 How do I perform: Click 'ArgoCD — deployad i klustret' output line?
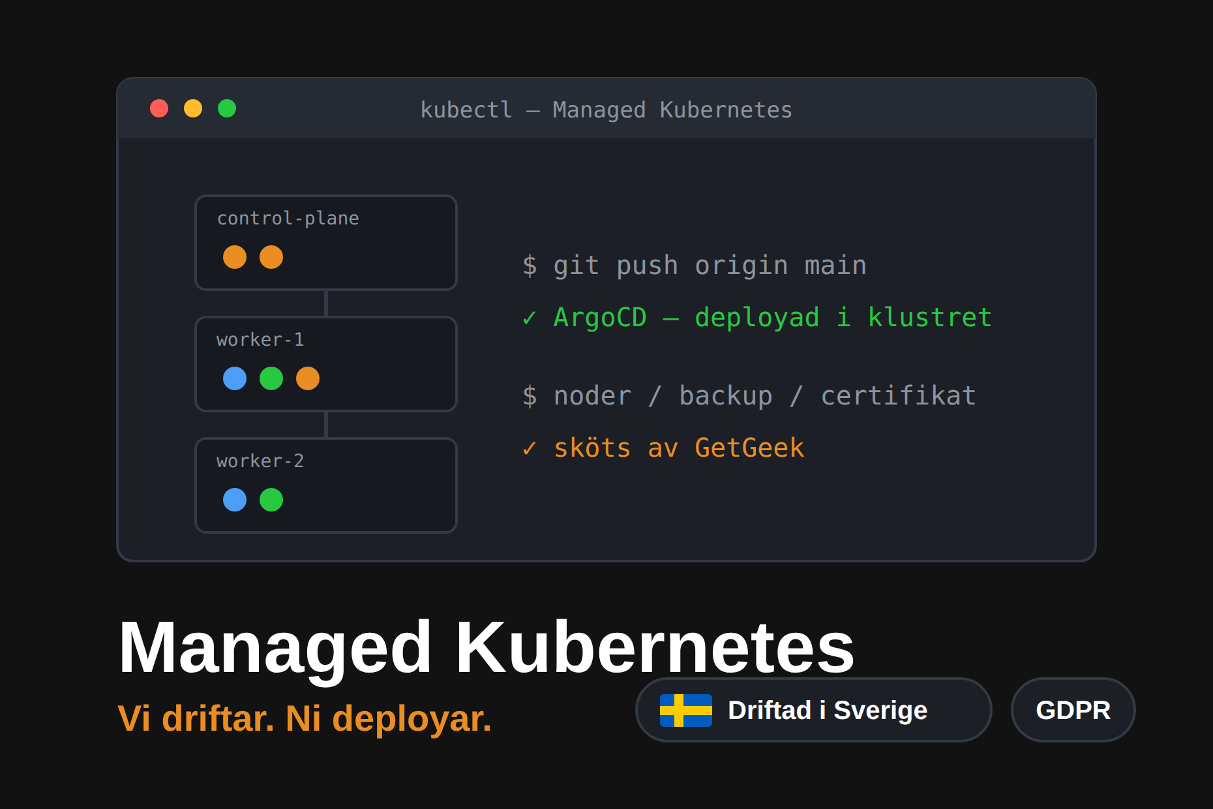pyautogui.click(x=773, y=318)
